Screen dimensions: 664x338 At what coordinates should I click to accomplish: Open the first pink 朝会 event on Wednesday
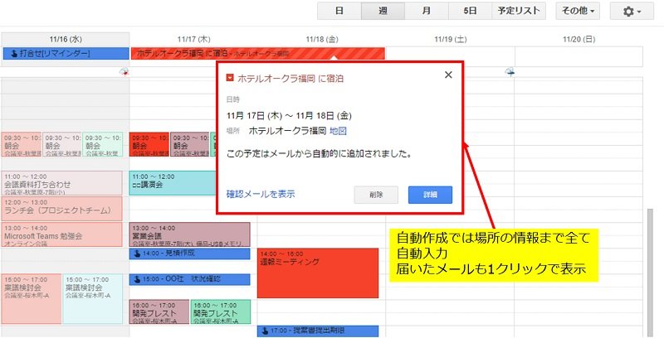(x=22, y=144)
